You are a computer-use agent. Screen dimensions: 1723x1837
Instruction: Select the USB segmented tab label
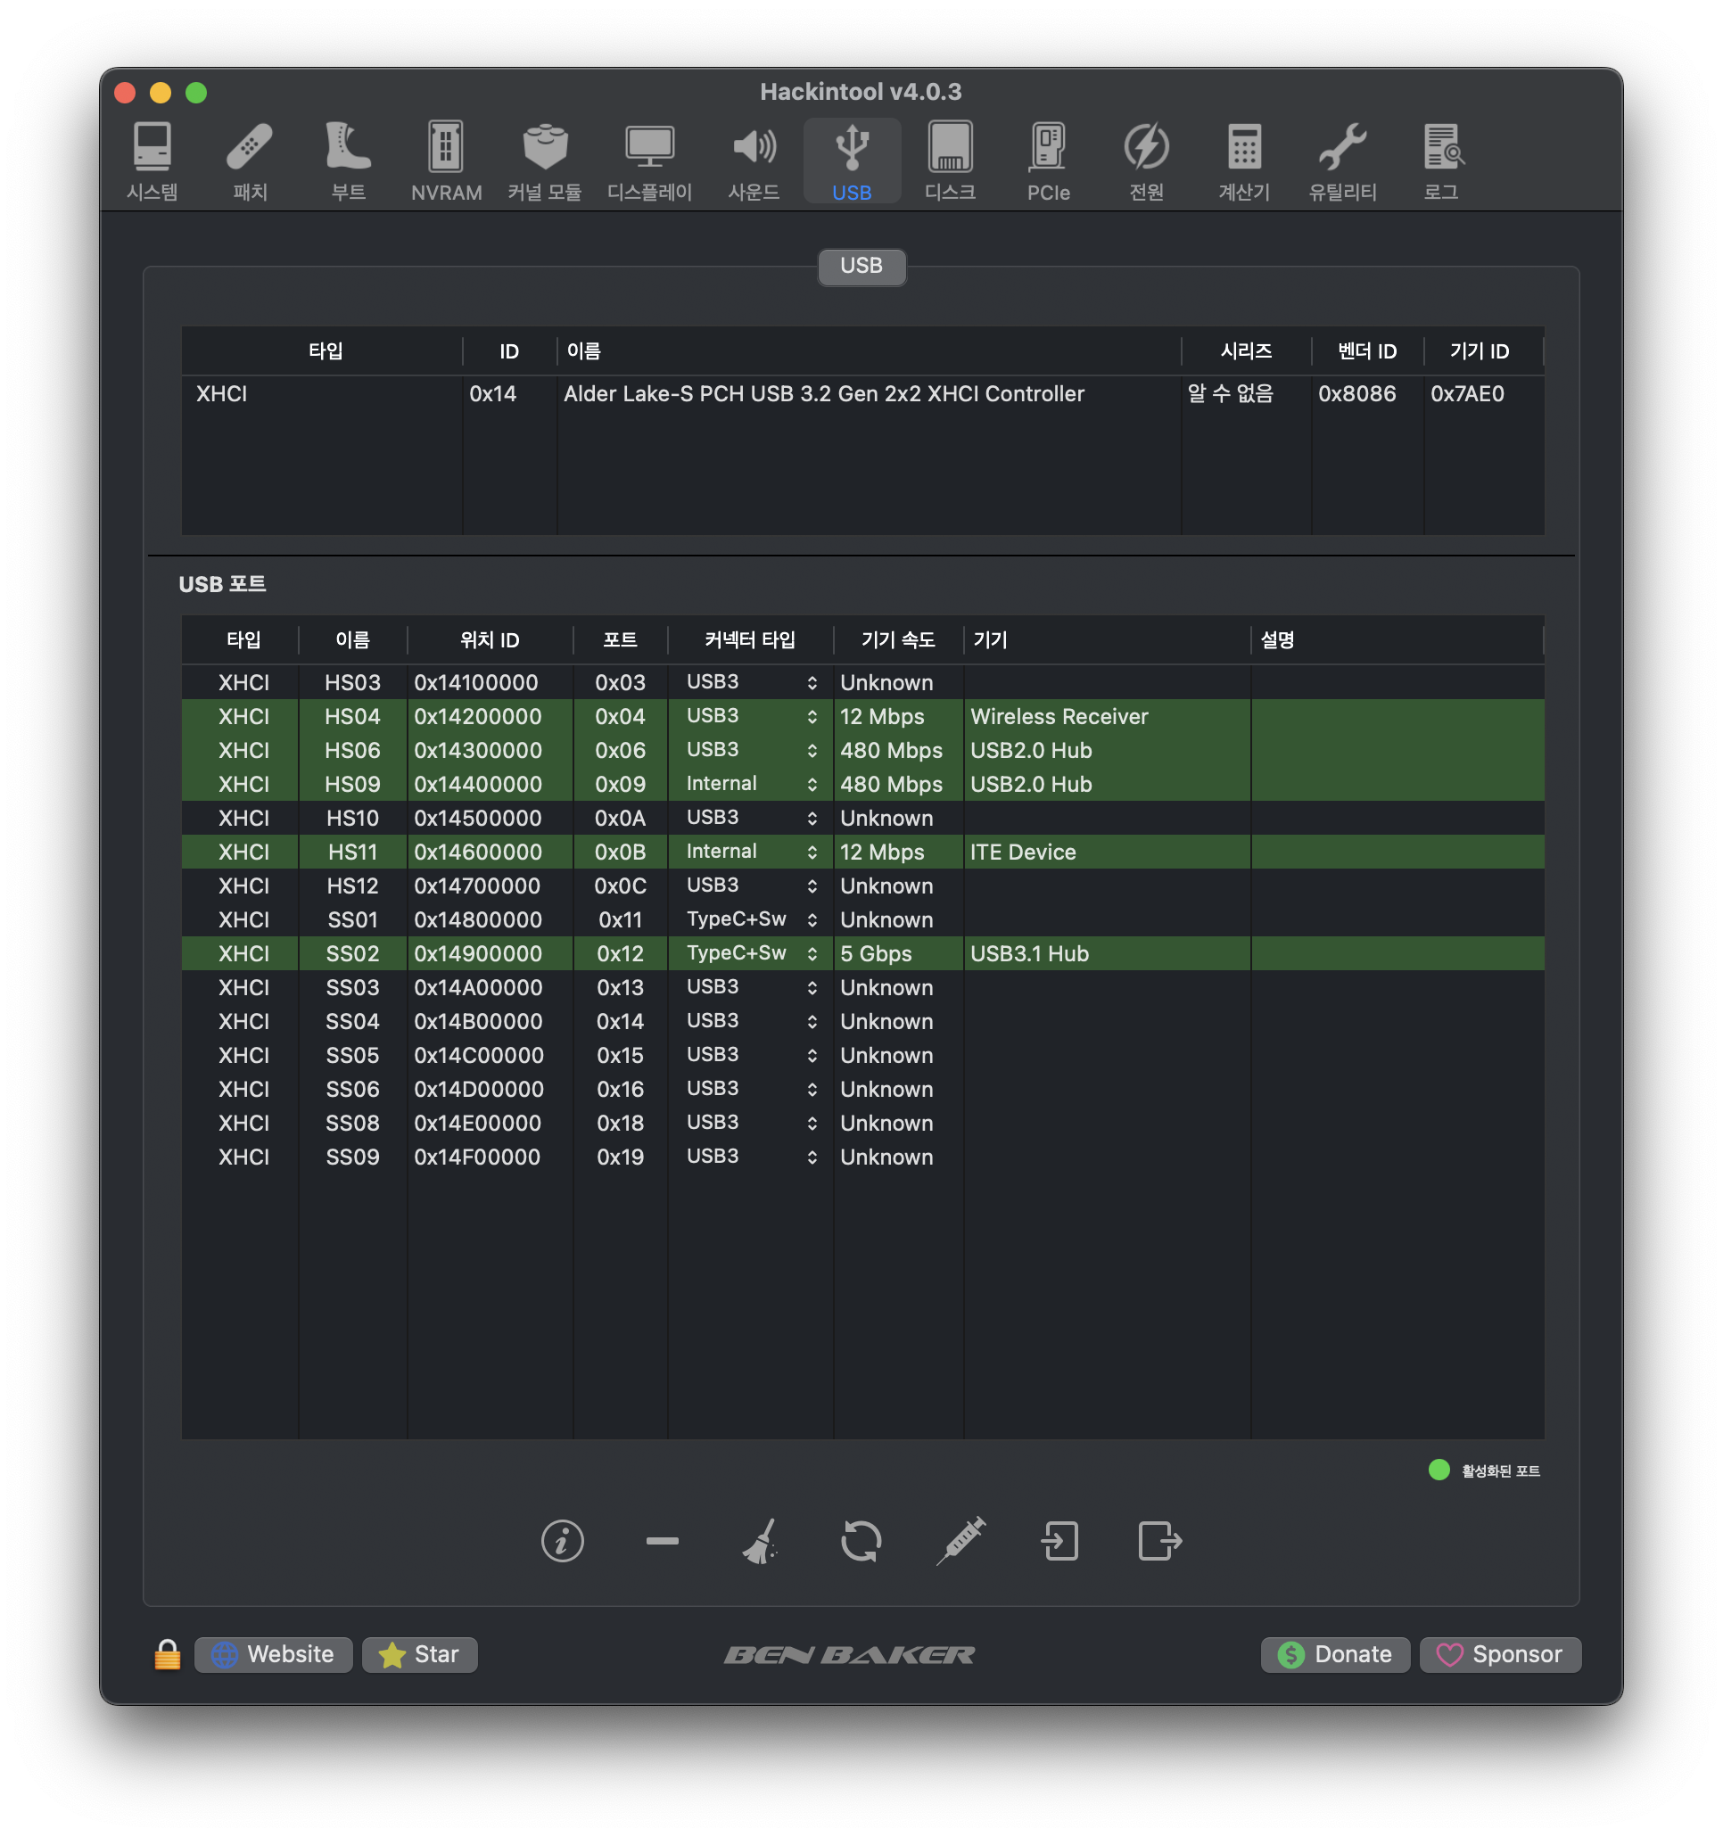861,266
